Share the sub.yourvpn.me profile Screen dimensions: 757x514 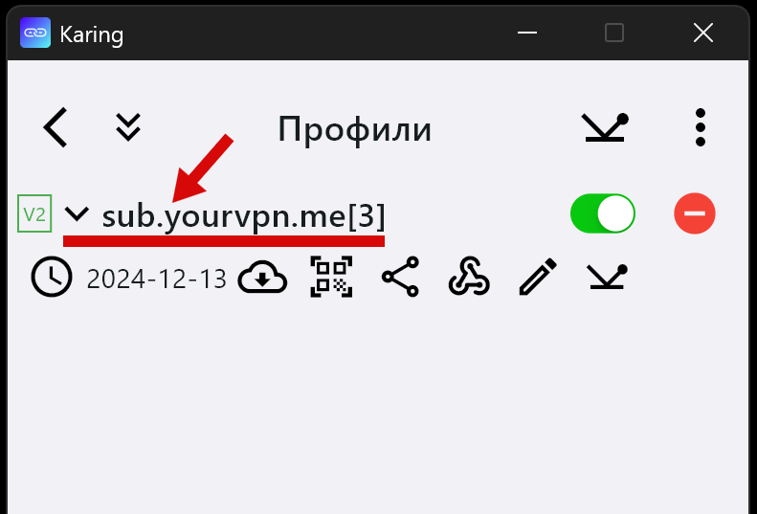[400, 277]
